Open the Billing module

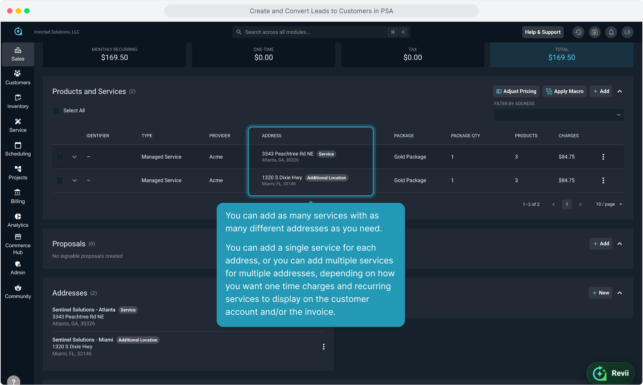point(18,197)
